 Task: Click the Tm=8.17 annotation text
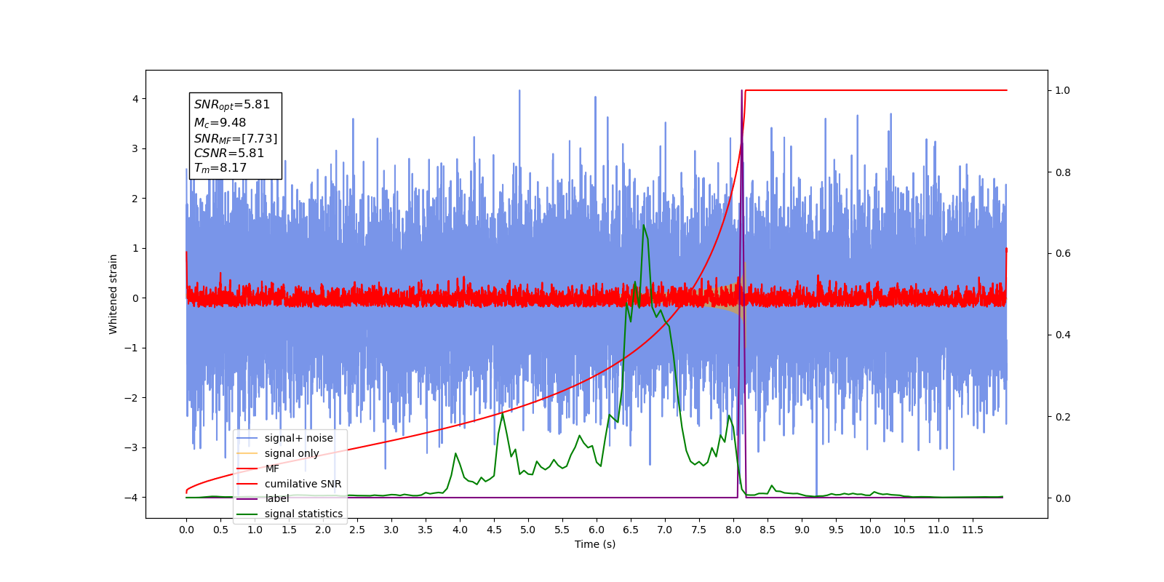click(220, 168)
